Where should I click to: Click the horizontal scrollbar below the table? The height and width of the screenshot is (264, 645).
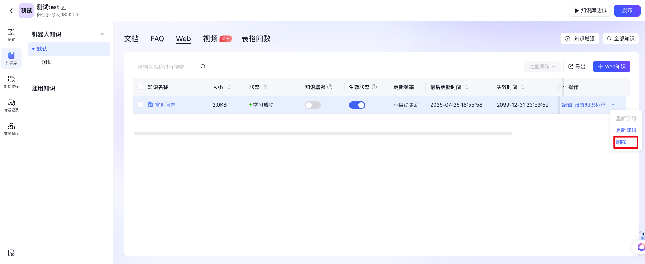coord(322,133)
